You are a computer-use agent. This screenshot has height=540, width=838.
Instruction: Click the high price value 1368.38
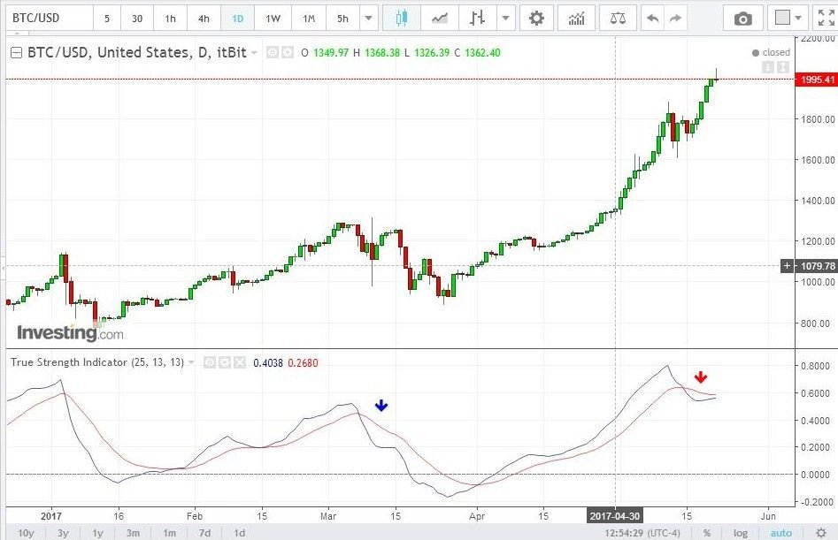[382, 52]
